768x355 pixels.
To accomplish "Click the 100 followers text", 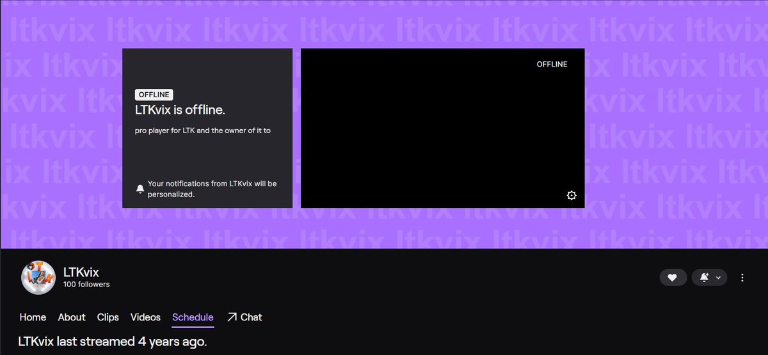I will pyautogui.click(x=86, y=285).
